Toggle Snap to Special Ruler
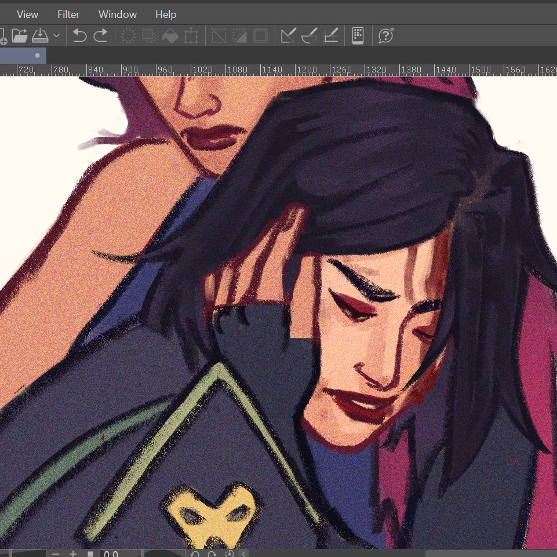This screenshot has height=557, width=557. point(309,36)
